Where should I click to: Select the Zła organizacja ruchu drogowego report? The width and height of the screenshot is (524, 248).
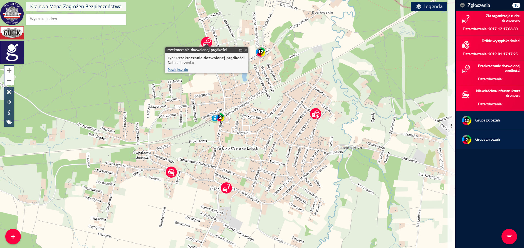click(x=490, y=23)
